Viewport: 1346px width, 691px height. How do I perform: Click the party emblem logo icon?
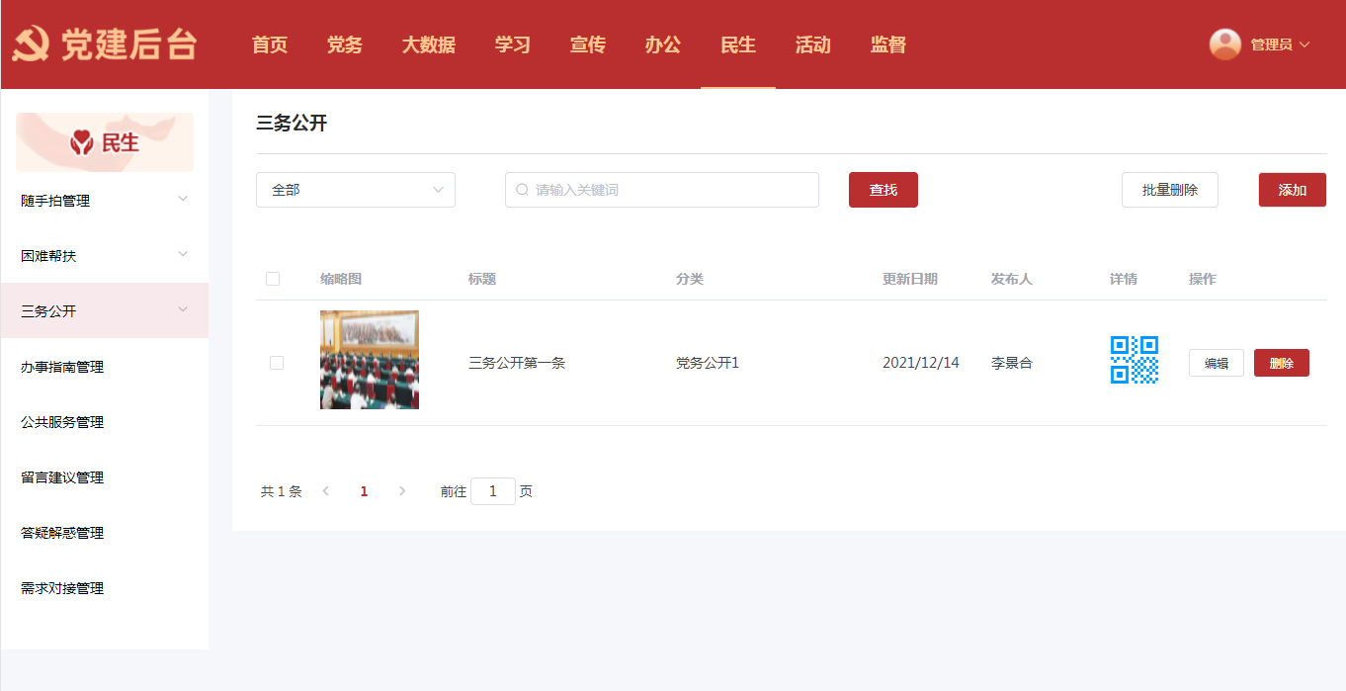tap(32, 44)
